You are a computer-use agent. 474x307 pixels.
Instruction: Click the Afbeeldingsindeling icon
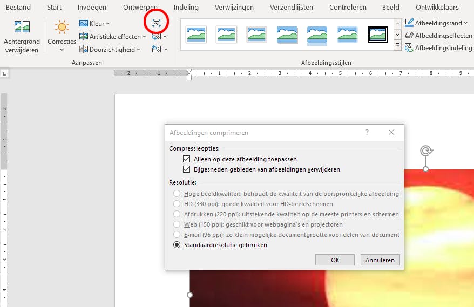tap(409, 47)
